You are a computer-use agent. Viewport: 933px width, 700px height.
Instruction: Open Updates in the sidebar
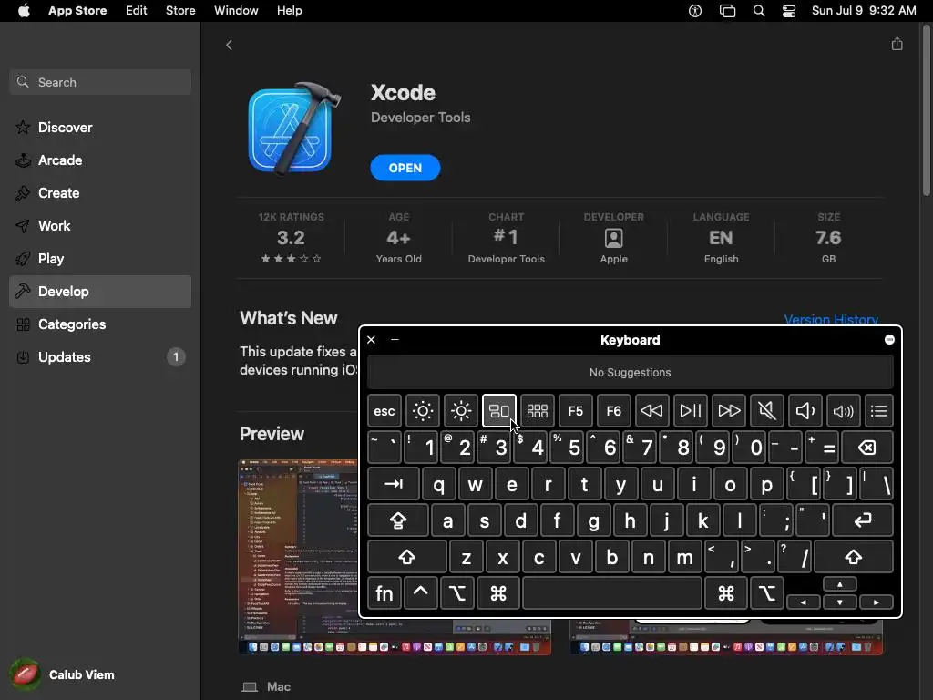click(100, 357)
